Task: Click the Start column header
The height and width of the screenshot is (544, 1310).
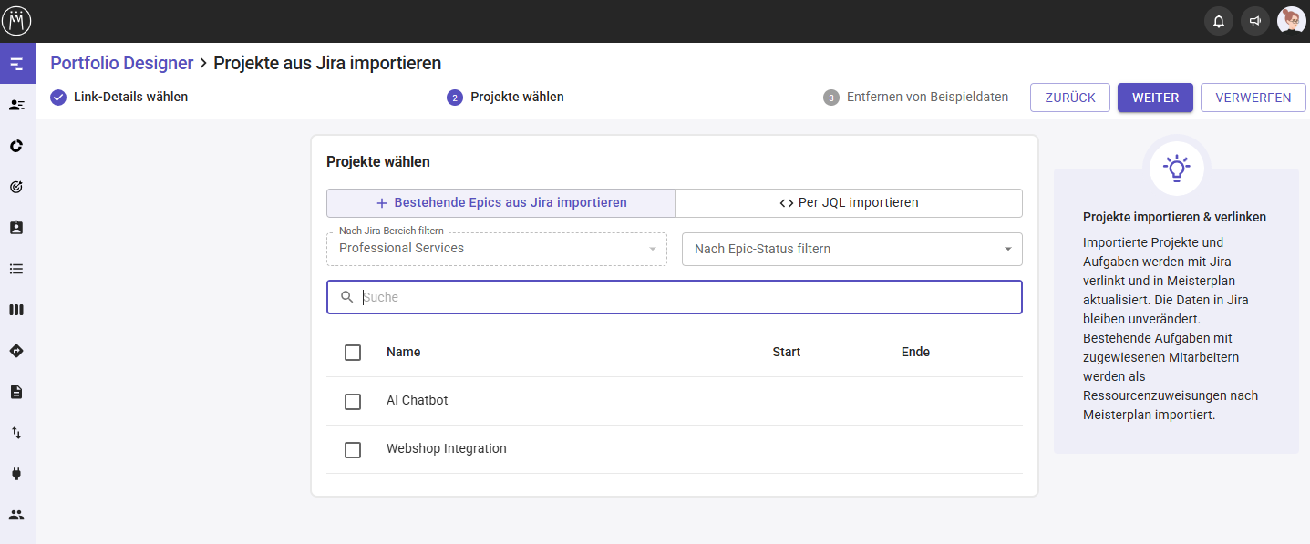Action: click(787, 352)
